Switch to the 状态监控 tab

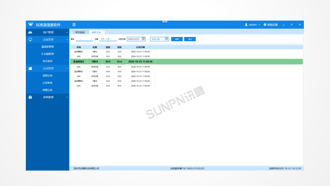point(80,32)
